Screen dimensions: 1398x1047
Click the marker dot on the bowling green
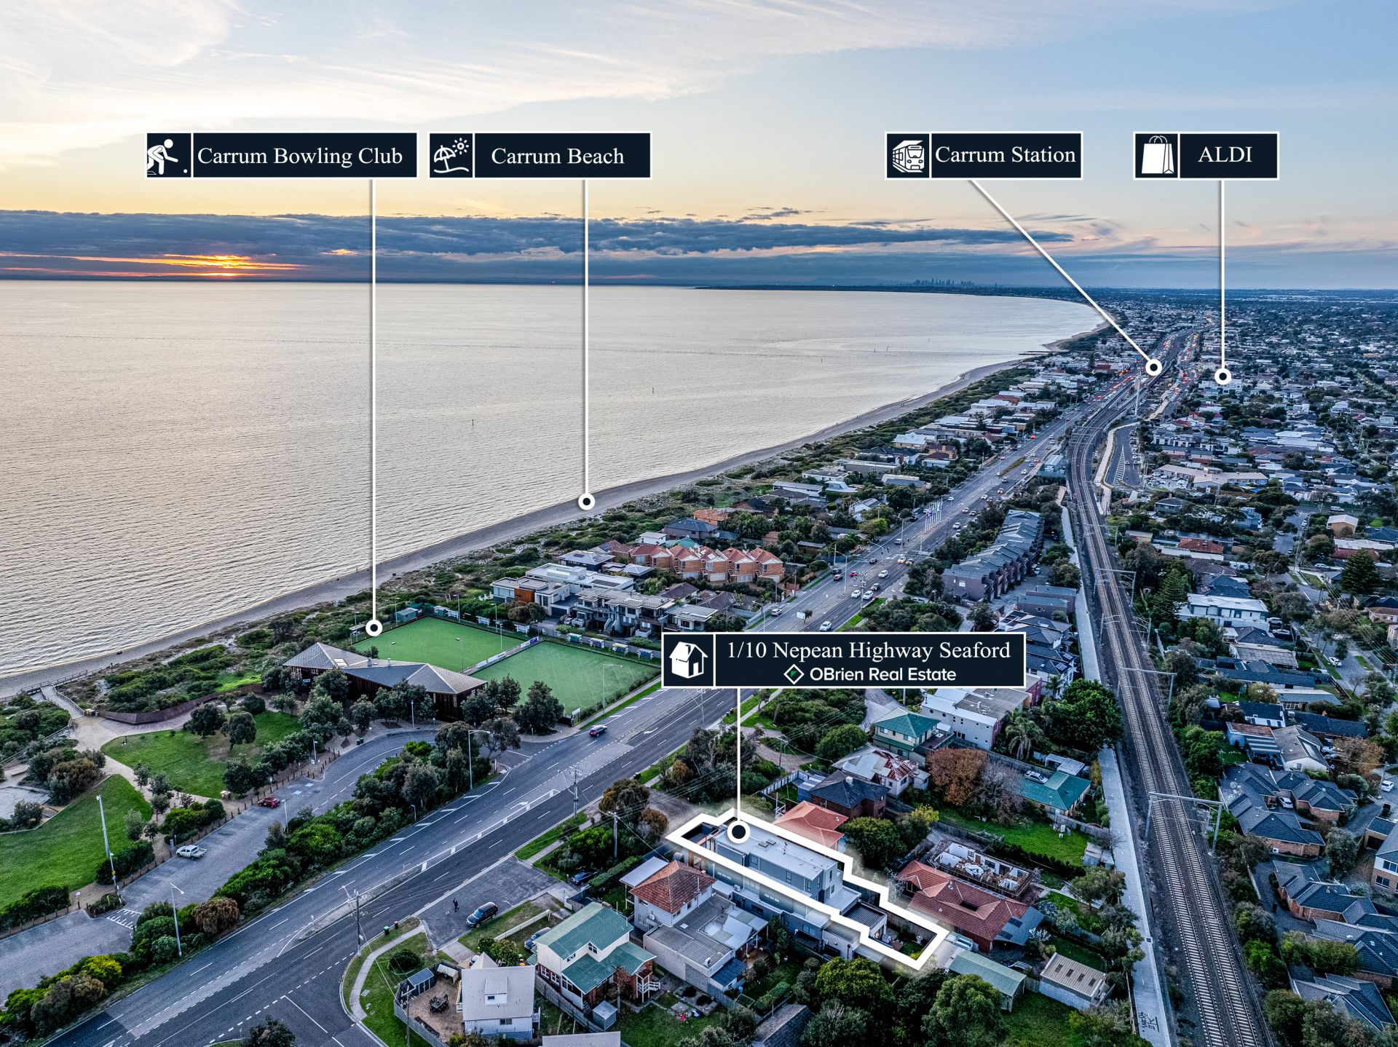point(374,628)
